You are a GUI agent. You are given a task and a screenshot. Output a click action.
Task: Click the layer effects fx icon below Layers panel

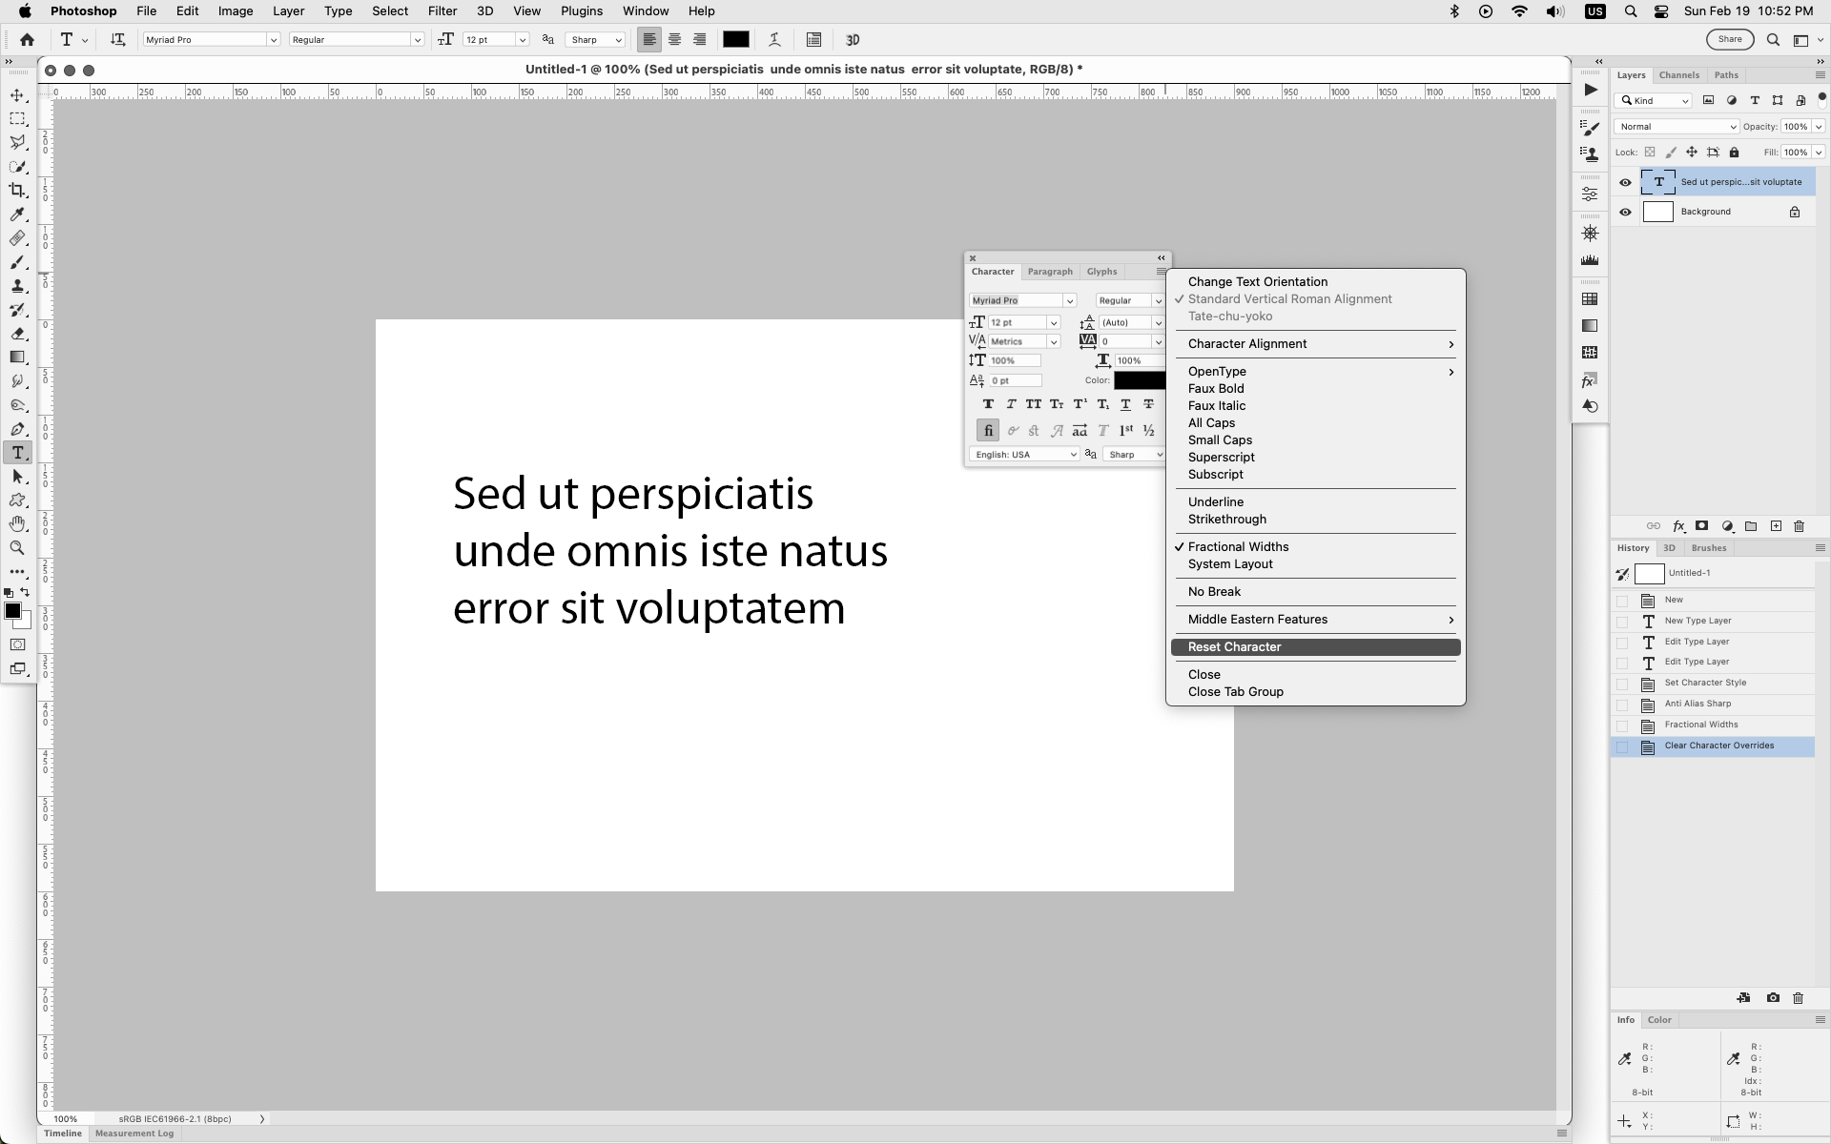coord(1679,526)
